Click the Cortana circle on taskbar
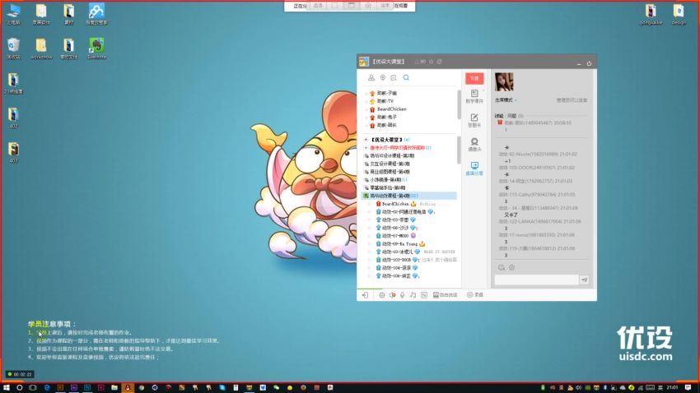 pyautogui.click(x=20, y=387)
